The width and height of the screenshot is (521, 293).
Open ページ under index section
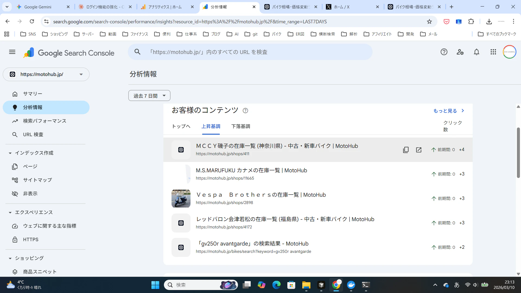[x=46, y=167]
